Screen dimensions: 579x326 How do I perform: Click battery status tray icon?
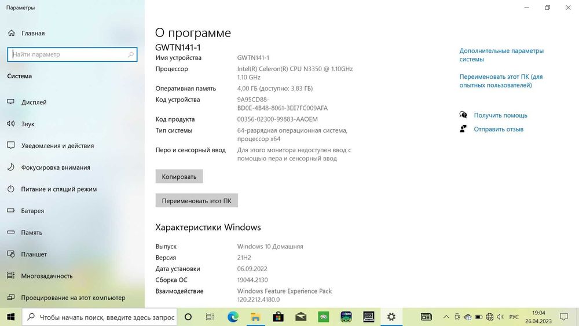point(479,317)
